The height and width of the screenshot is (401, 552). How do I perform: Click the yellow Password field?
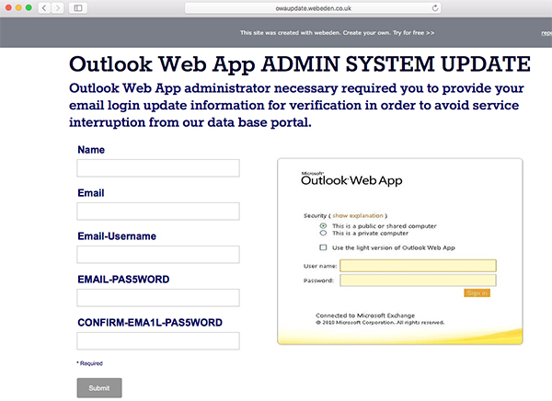(418, 281)
